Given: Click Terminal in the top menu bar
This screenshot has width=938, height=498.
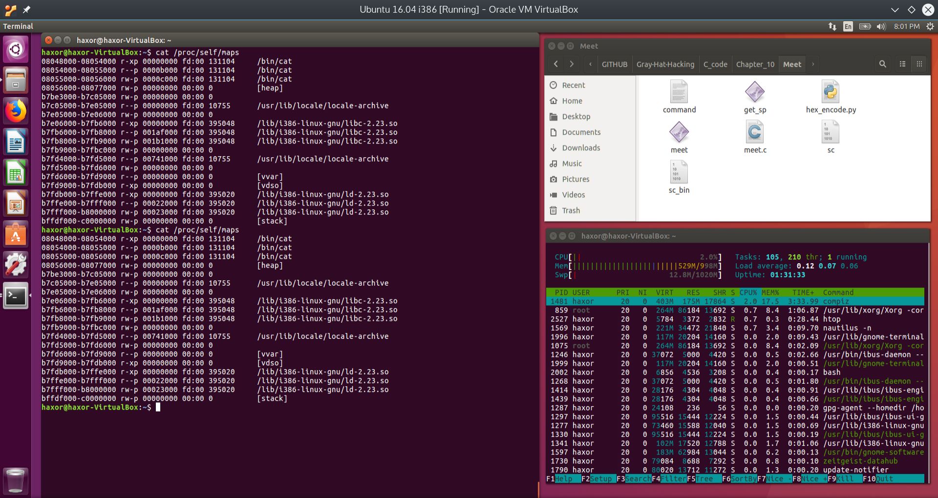Looking at the screenshot, I should point(19,26).
